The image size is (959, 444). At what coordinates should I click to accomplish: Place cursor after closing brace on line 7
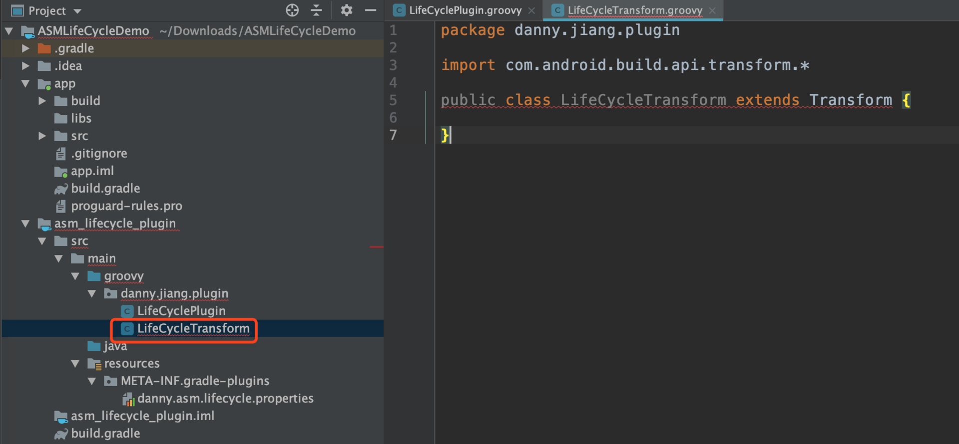click(450, 135)
